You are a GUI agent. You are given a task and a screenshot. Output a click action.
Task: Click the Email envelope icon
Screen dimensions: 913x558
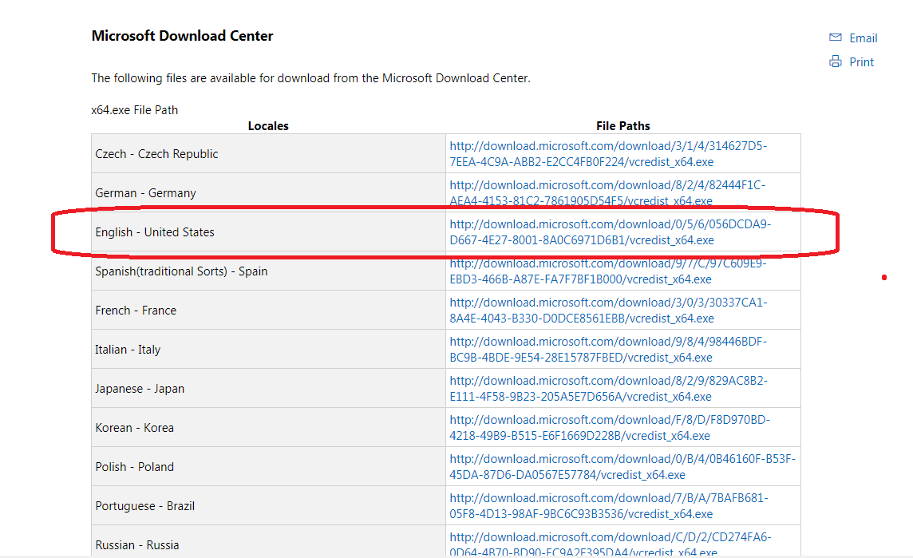pyautogui.click(x=835, y=38)
